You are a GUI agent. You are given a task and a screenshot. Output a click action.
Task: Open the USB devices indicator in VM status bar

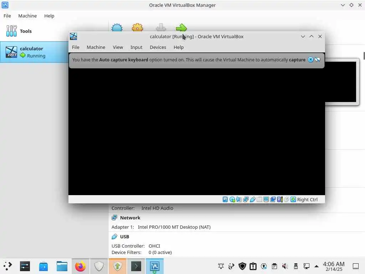253,199
